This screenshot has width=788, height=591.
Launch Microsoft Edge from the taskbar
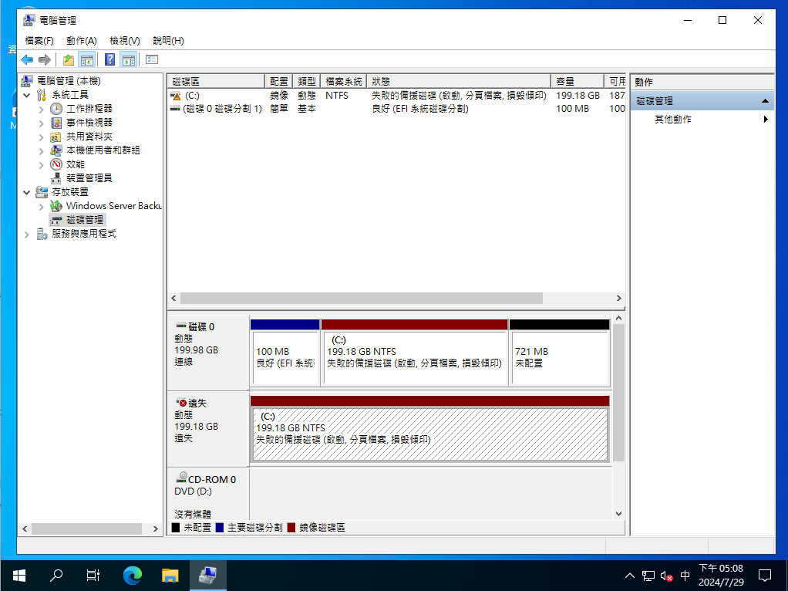pyautogui.click(x=133, y=576)
